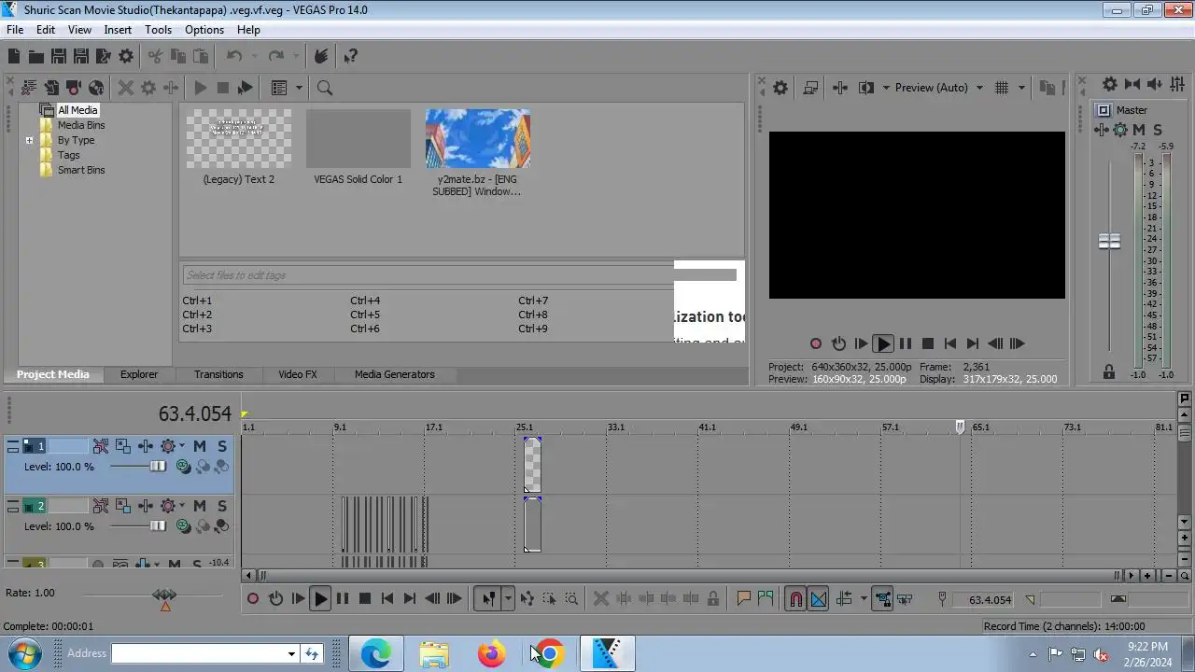Open track 1 automation settings dropdown arrow

181,447
